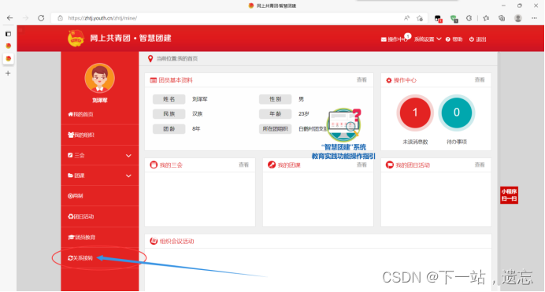Click the red unread messages circle showing 1
The height and width of the screenshot is (292, 545).
(415, 113)
